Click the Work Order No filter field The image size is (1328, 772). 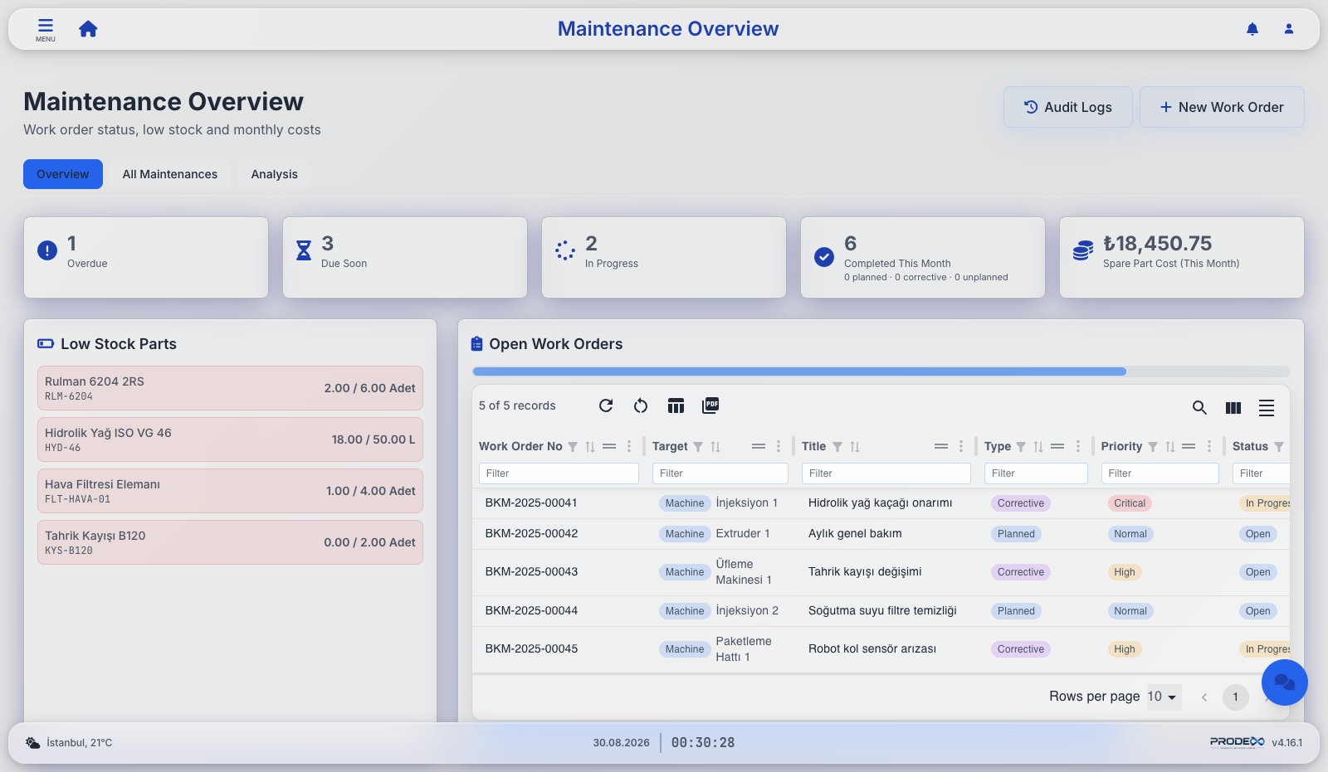coord(559,473)
